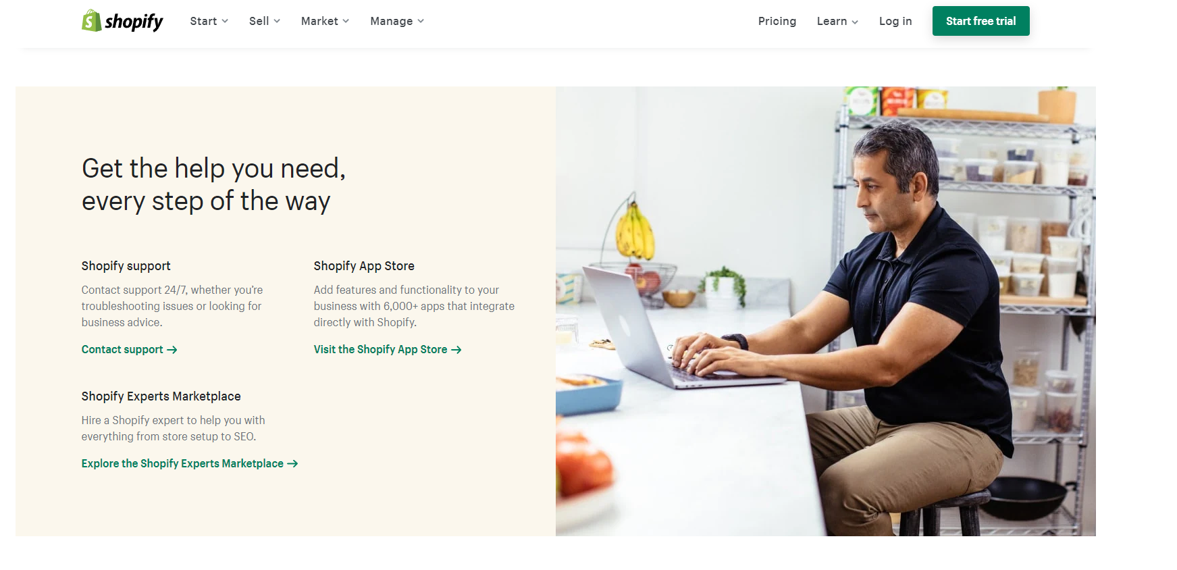1177x570 pixels.
Task: Select Log in from the header
Action: 895,21
